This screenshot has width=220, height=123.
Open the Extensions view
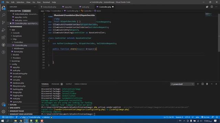click(x=3, y=37)
